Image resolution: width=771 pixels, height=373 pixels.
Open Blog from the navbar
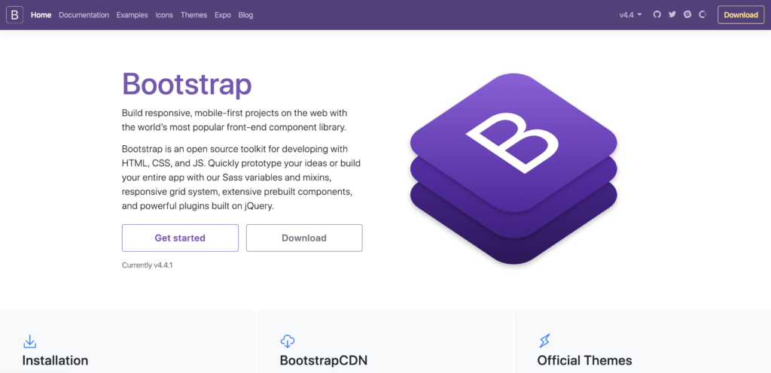246,15
